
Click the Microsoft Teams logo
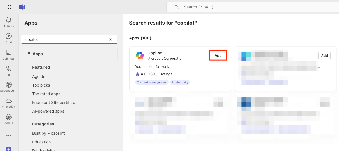click(x=22, y=7)
